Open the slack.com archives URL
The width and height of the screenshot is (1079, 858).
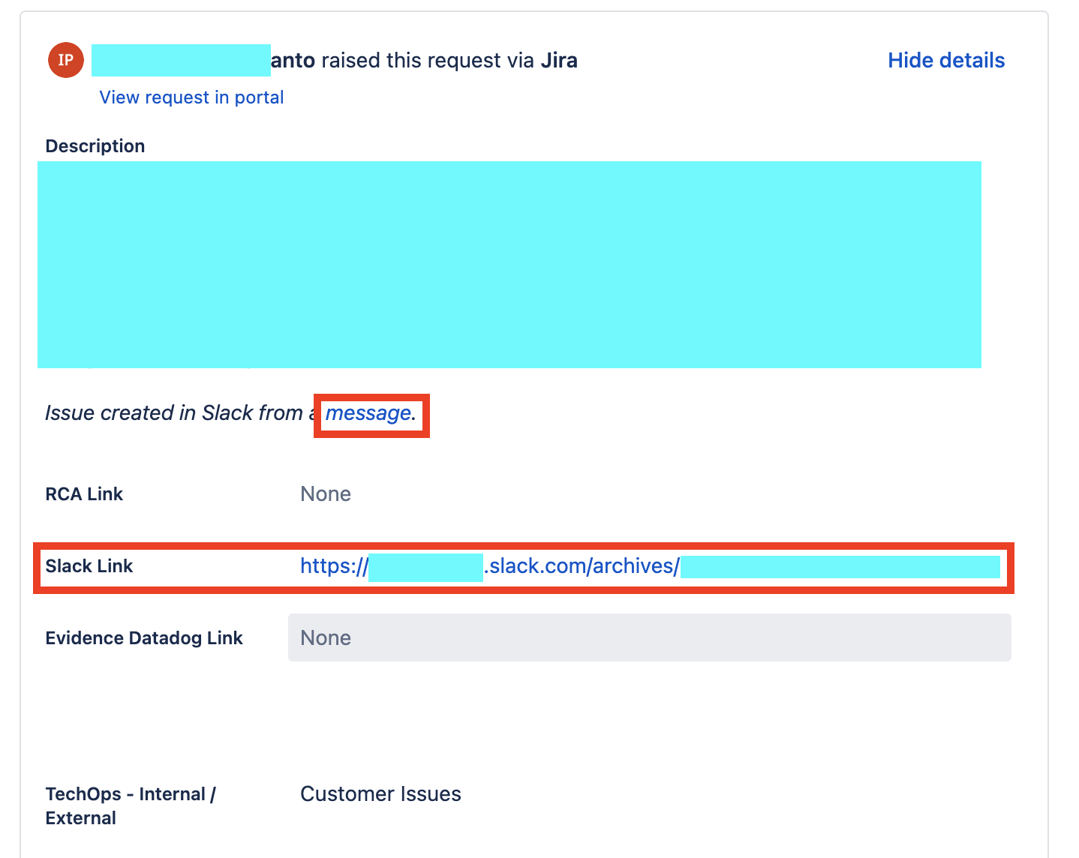click(x=650, y=566)
